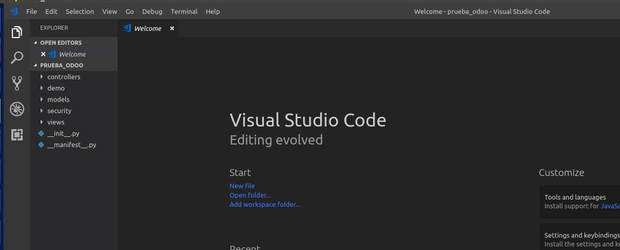Open the Selection menu
The image size is (620, 250).
tap(80, 11)
